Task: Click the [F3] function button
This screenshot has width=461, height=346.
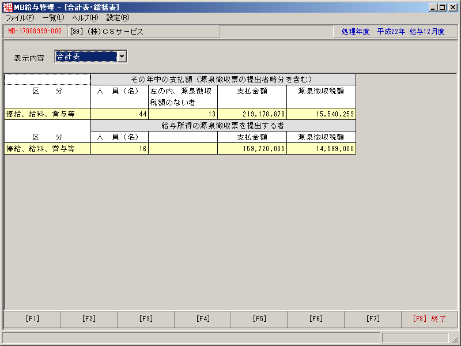Action: [146, 319]
